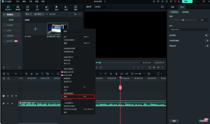Click the 导出 (Export) button
This screenshot has width=210, height=124.
click(x=186, y=2)
